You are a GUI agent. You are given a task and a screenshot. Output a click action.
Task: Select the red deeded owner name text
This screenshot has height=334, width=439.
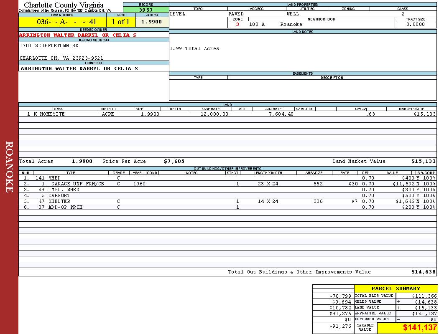pos(78,35)
